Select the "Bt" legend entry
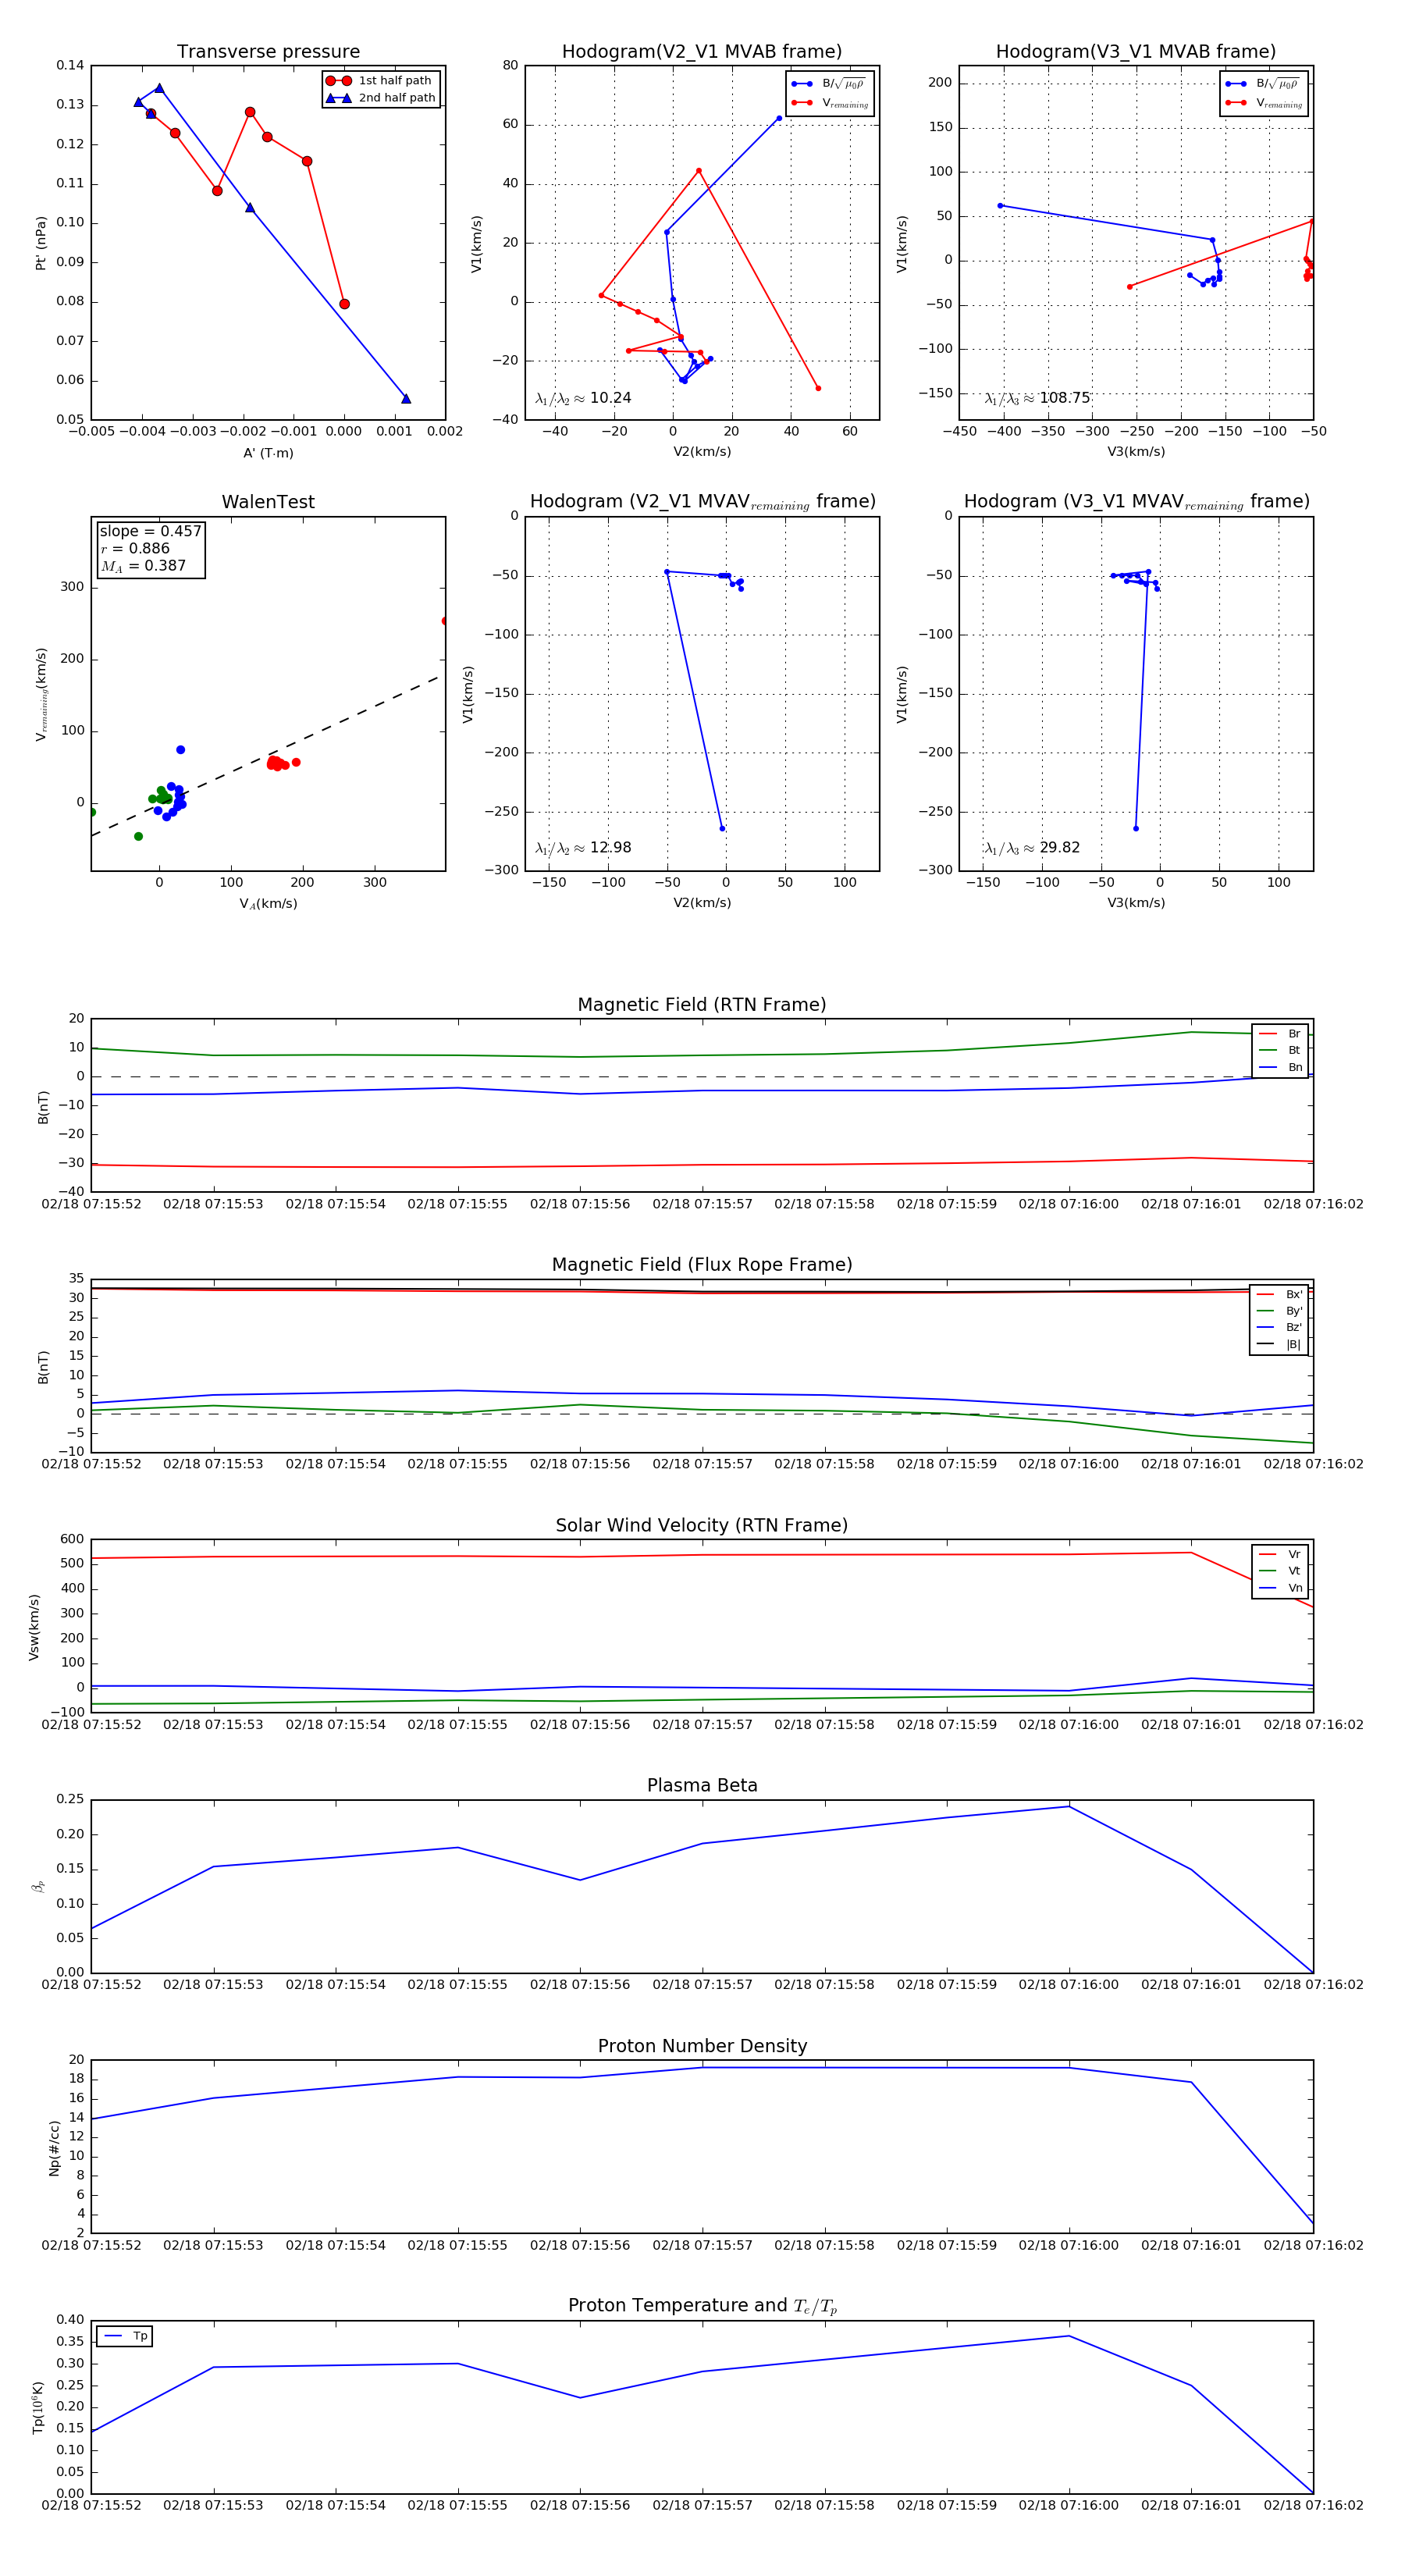This screenshot has height=2576, width=1405. (x=1280, y=1050)
